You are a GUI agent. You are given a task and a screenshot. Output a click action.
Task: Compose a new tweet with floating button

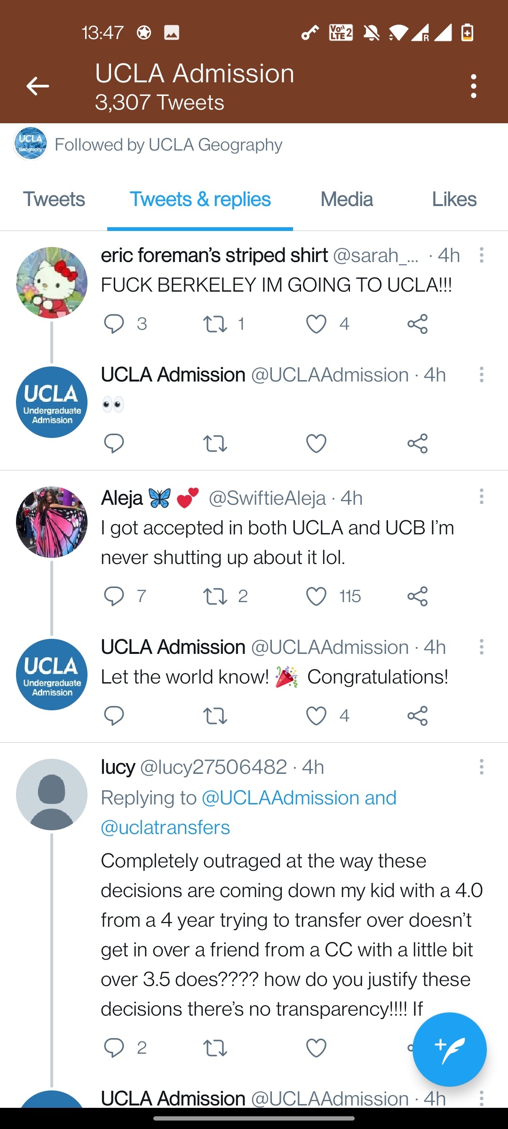(449, 1049)
